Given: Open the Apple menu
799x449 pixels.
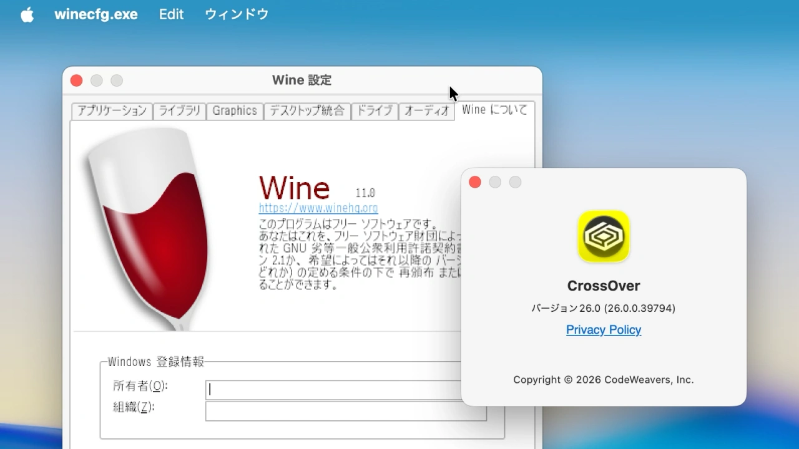Looking at the screenshot, I should click(x=27, y=14).
